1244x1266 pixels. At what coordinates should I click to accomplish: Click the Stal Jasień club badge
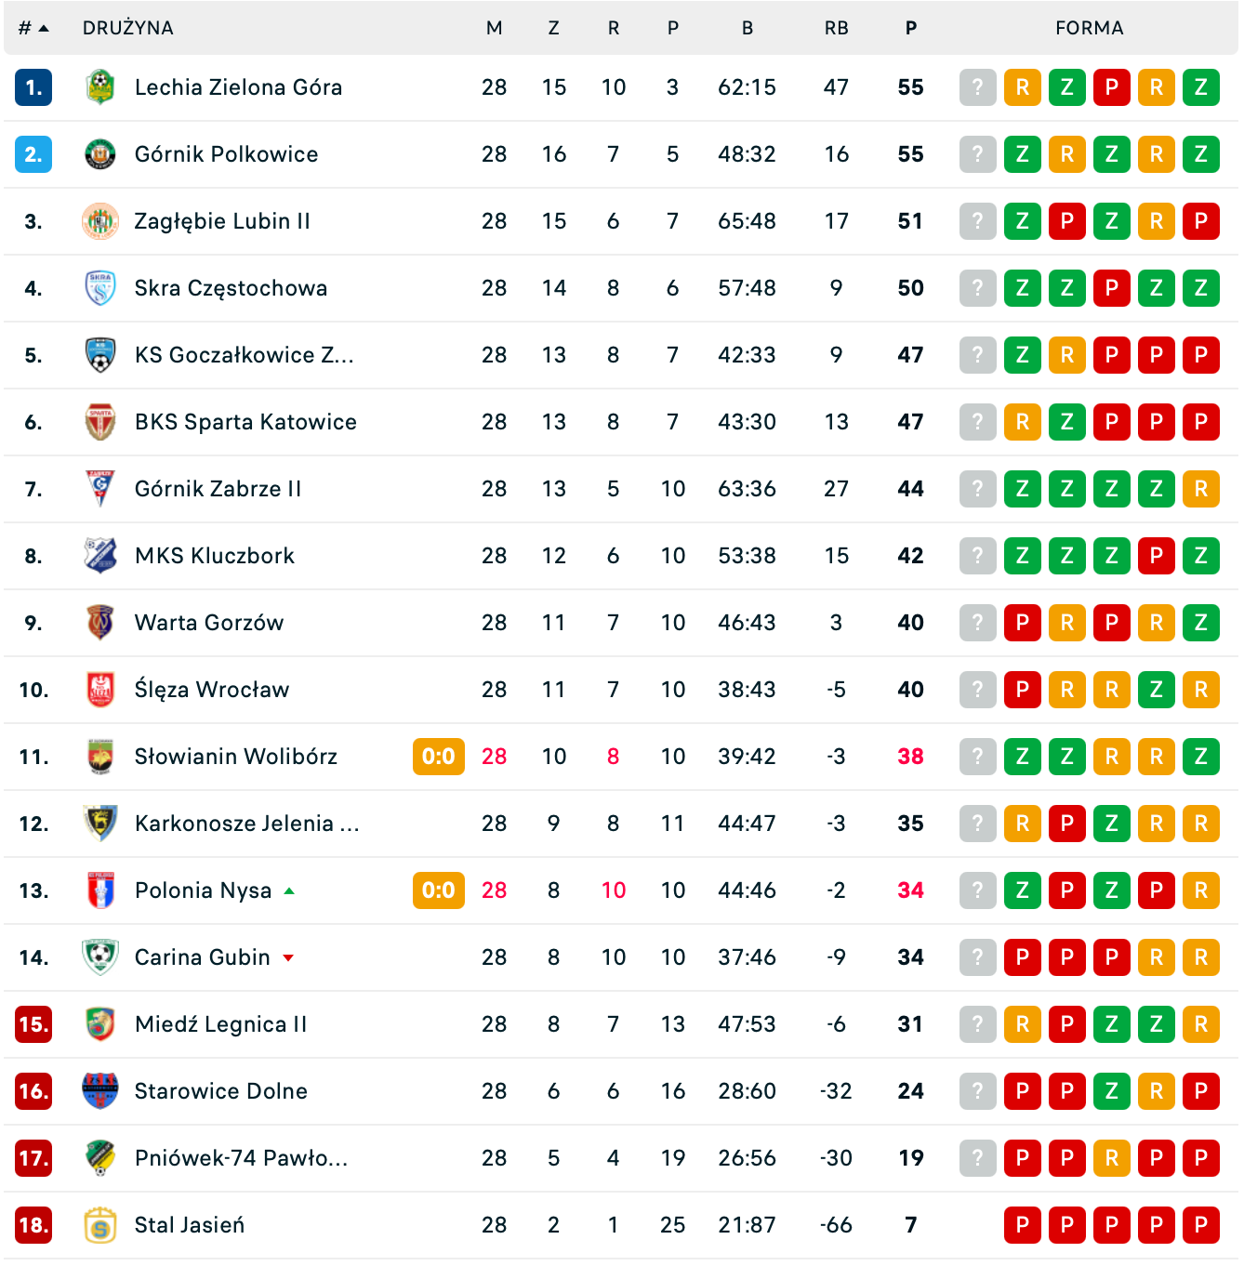(100, 1225)
